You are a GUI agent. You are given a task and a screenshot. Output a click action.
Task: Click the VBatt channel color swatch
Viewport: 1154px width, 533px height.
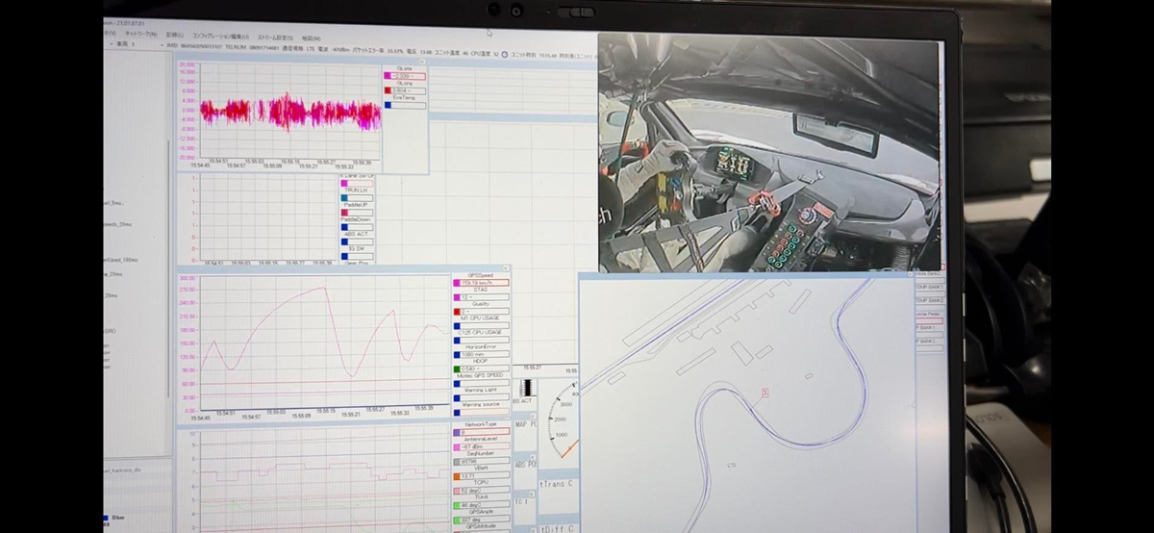tap(457, 475)
